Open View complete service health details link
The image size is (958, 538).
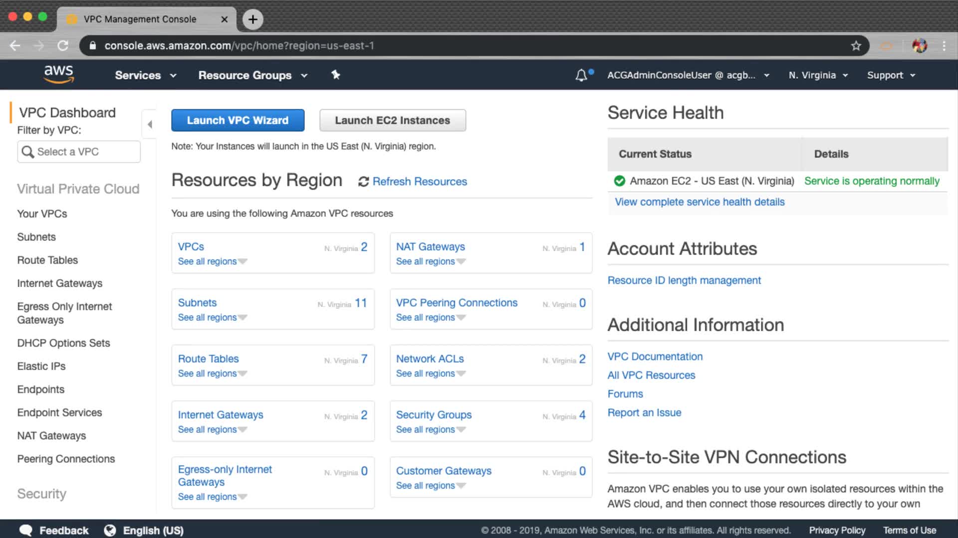[x=700, y=202]
